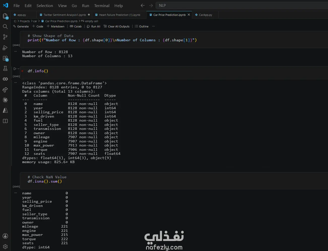328x251 pixels.
Task: Click the NLP command center search box
Action: [242, 5]
